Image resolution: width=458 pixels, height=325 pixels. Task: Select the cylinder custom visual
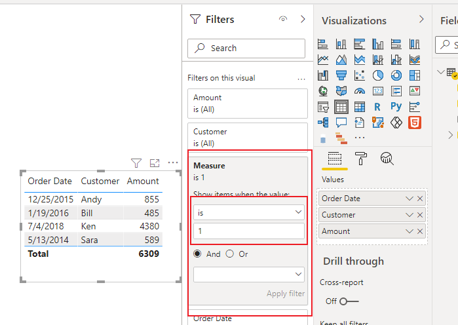point(323,139)
